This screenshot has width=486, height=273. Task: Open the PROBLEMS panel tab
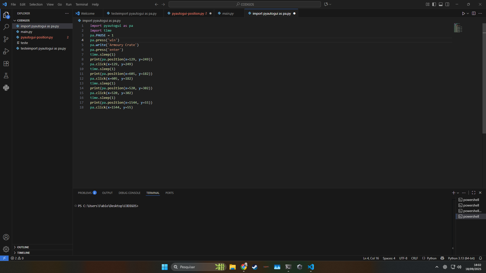click(x=87, y=193)
